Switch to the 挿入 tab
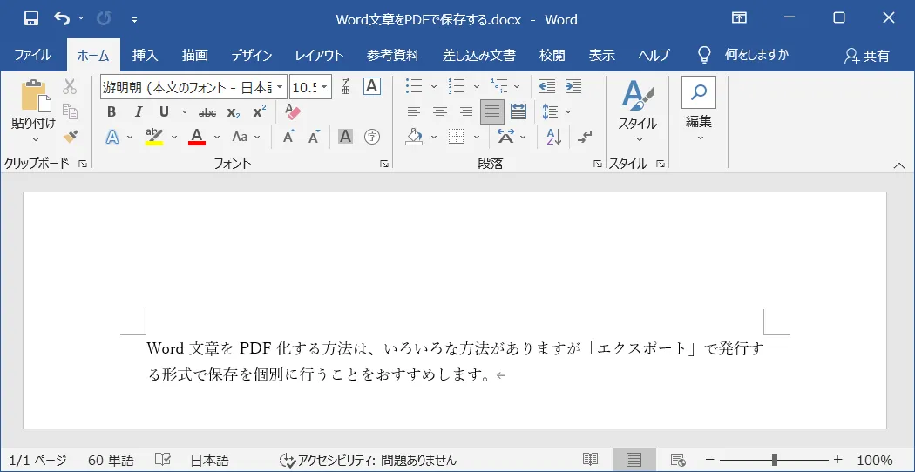The width and height of the screenshot is (915, 472). 145,56
